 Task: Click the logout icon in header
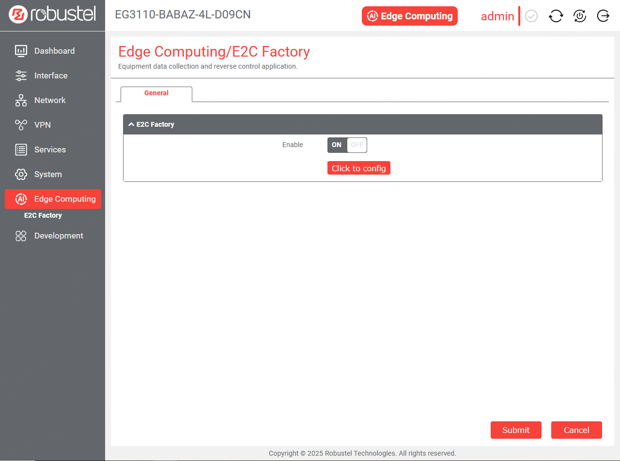coord(603,16)
